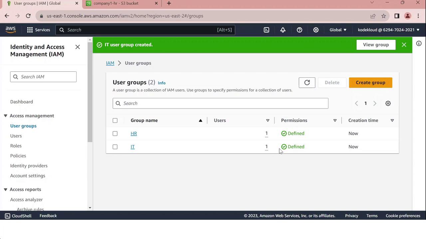Open the Chrome profile avatar
426x239 pixels.
point(408,16)
